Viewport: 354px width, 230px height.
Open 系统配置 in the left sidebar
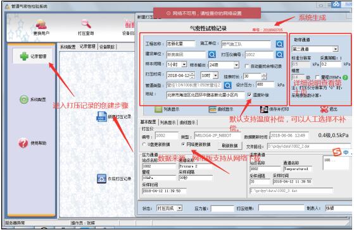[x=33, y=99]
